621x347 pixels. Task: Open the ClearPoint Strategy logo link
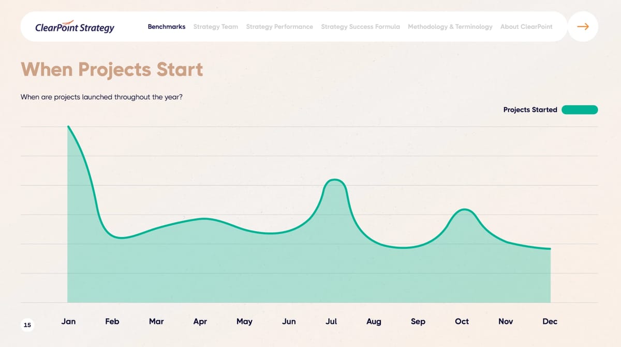75,27
